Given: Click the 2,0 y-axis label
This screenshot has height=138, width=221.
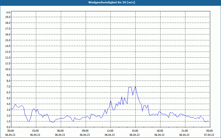Looking at the screenshot, I should (x=8, y=115).
